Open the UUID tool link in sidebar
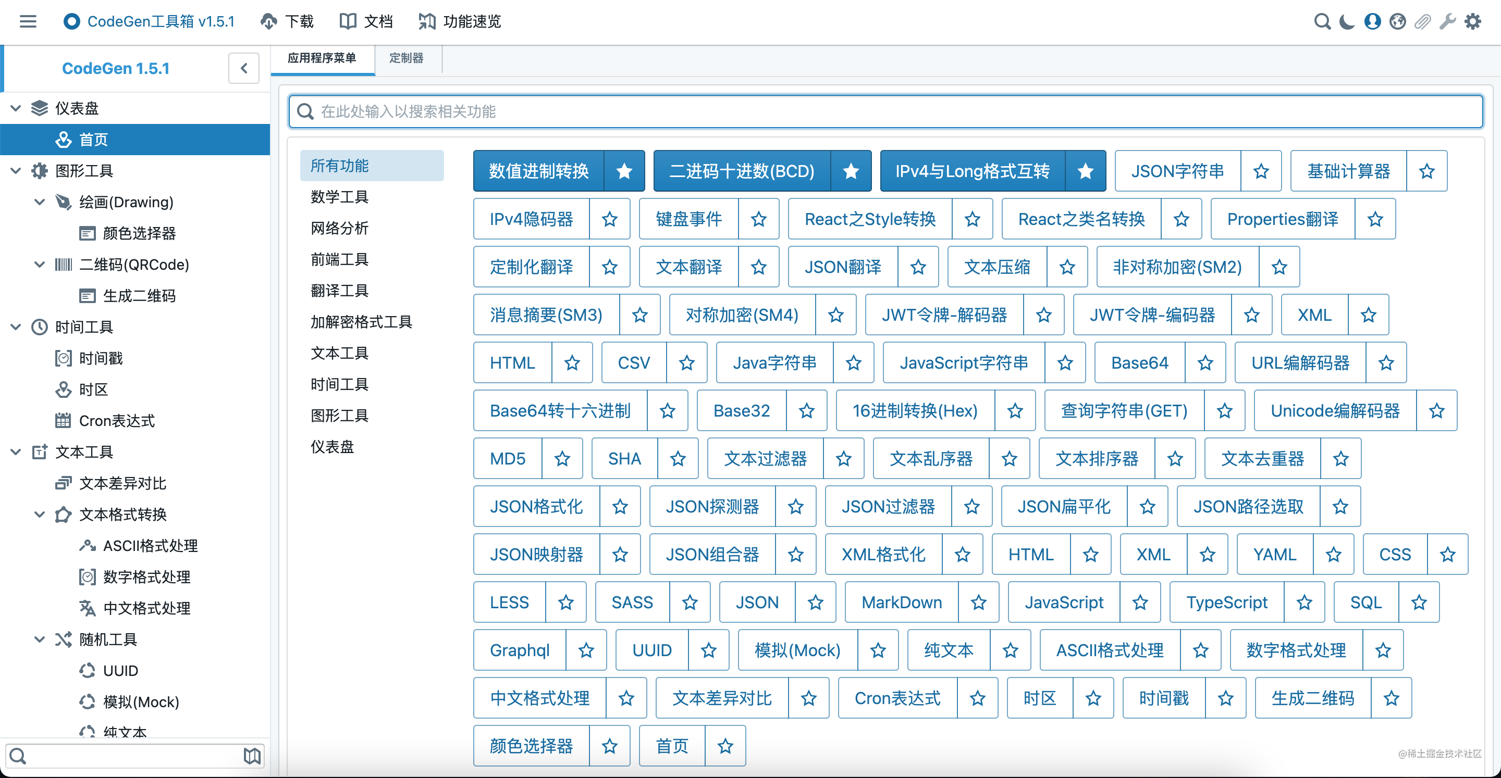1501x778 pixels. coord(121,670)
